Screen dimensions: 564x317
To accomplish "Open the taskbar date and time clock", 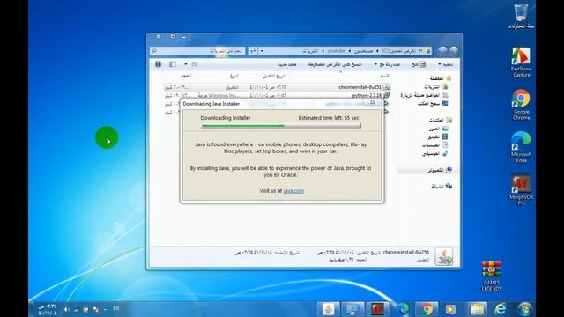I will click(x=48, y=309).
